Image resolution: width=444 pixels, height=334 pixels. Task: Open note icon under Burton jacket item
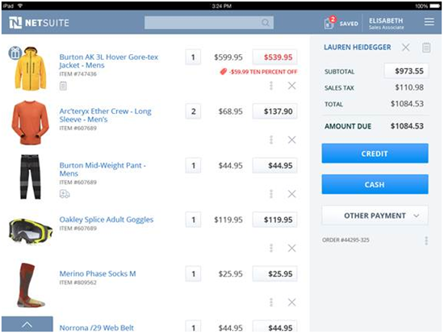coord(63,86)
